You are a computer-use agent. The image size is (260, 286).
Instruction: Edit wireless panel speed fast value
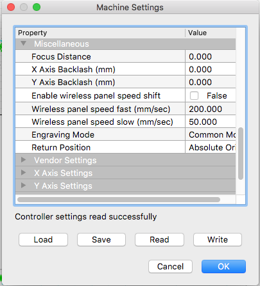[x=211, y=109]
